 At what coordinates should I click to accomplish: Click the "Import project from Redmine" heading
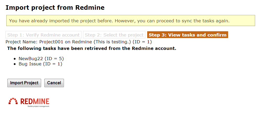(55, 8)
